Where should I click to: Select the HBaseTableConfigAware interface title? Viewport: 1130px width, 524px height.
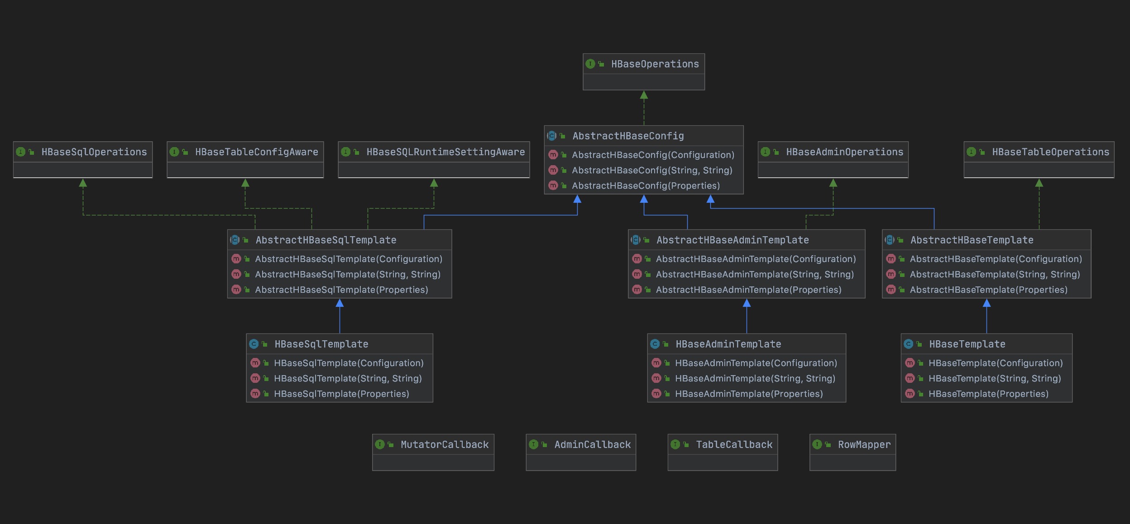[256, 152]
